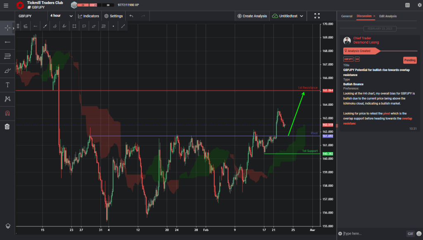Select the crosshair cursor tool
The image size is (423, 240).
click(7, 28)
